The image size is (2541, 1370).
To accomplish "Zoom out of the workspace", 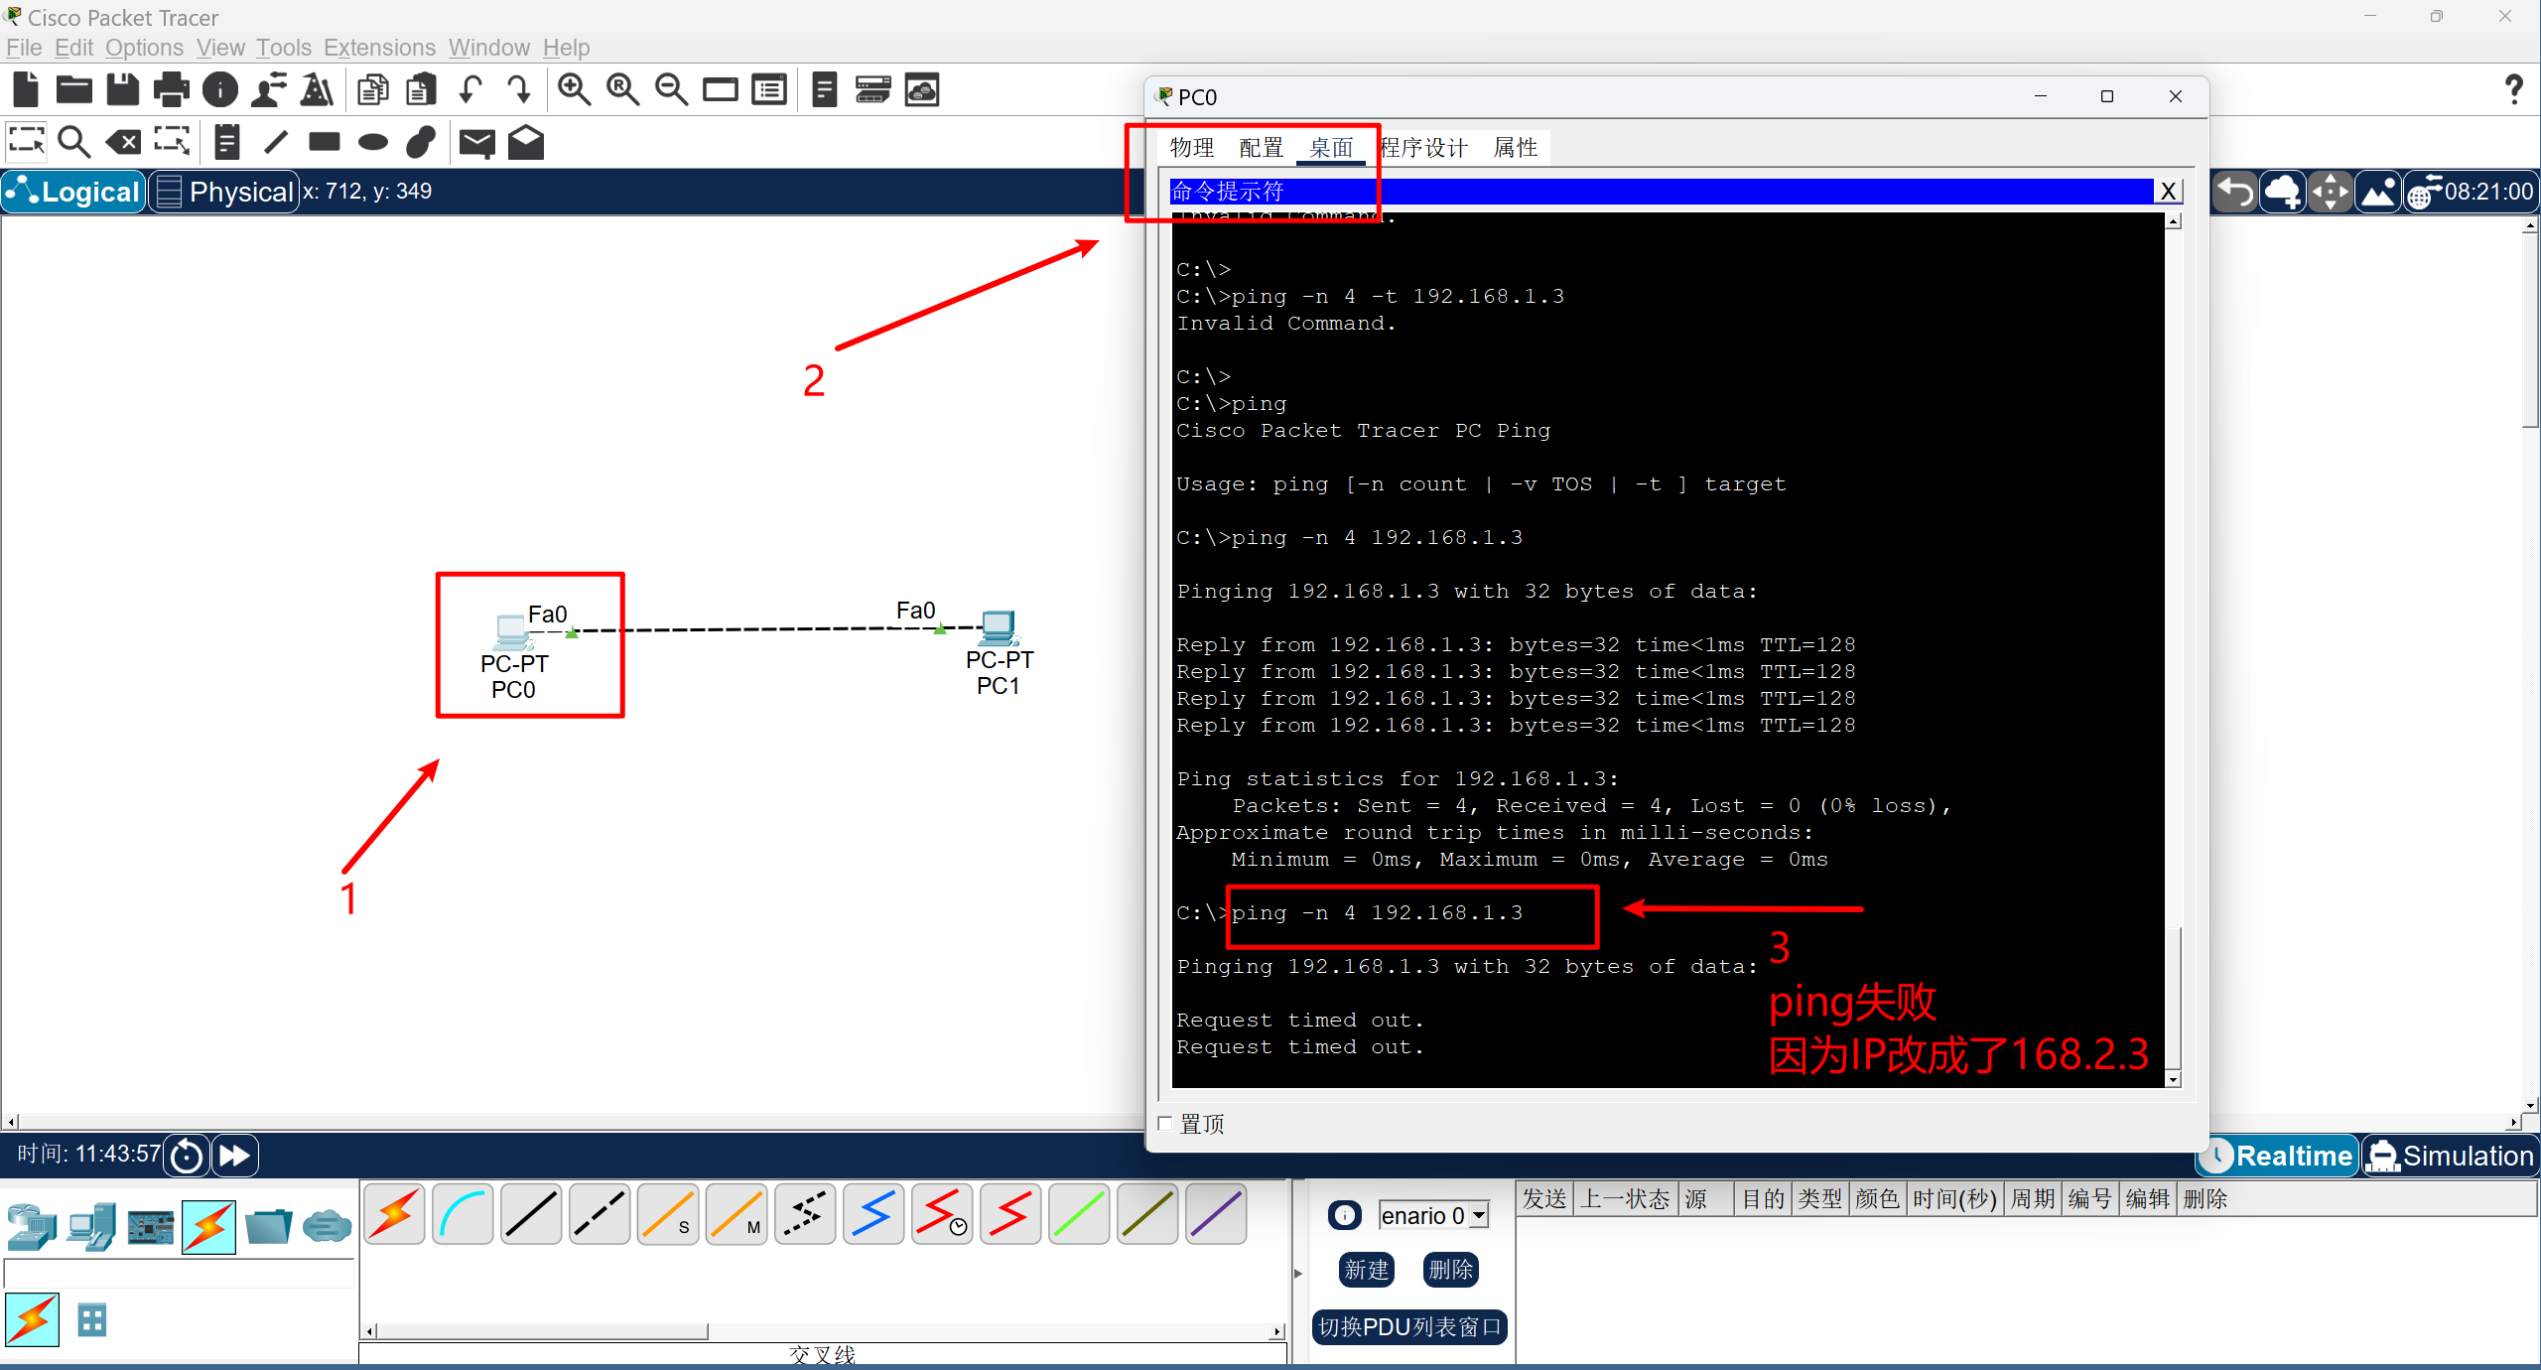I will [x=671, y=90].
